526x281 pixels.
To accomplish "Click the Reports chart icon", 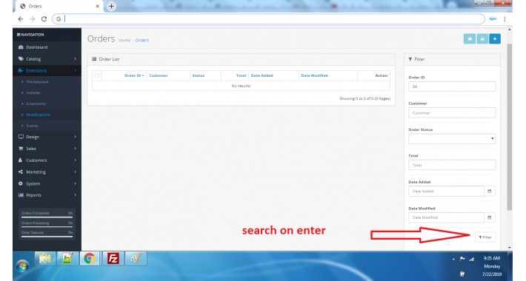I will point(21,195).
